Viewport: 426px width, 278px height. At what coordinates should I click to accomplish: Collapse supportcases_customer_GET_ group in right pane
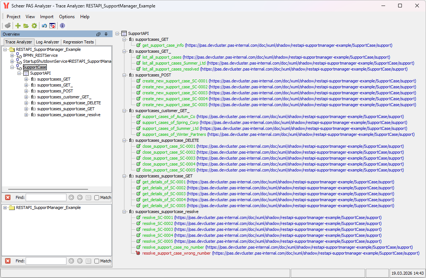(124, 111)
